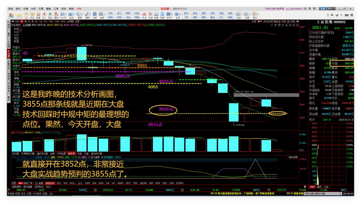Viewport: 361px width, 203px height.
Task: Click the 陆港 button
Action: (x=137, y=13)
